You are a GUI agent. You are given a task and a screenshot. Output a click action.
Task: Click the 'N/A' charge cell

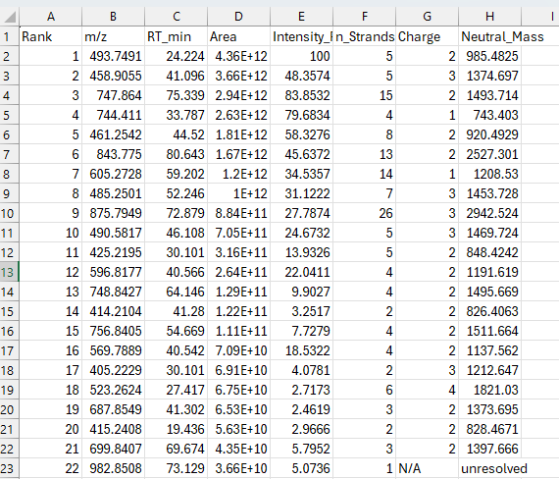click(427, 468)
